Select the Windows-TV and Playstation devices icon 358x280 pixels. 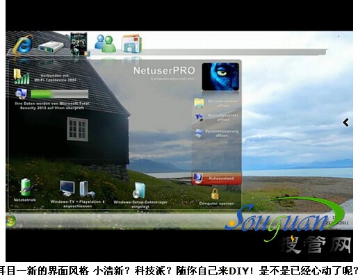77,189
